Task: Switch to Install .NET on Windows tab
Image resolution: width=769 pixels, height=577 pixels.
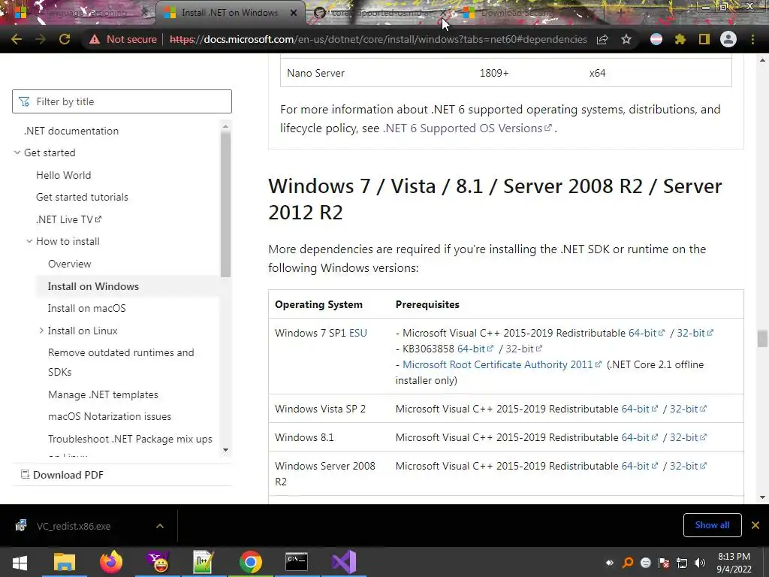Action: [230, 13]
